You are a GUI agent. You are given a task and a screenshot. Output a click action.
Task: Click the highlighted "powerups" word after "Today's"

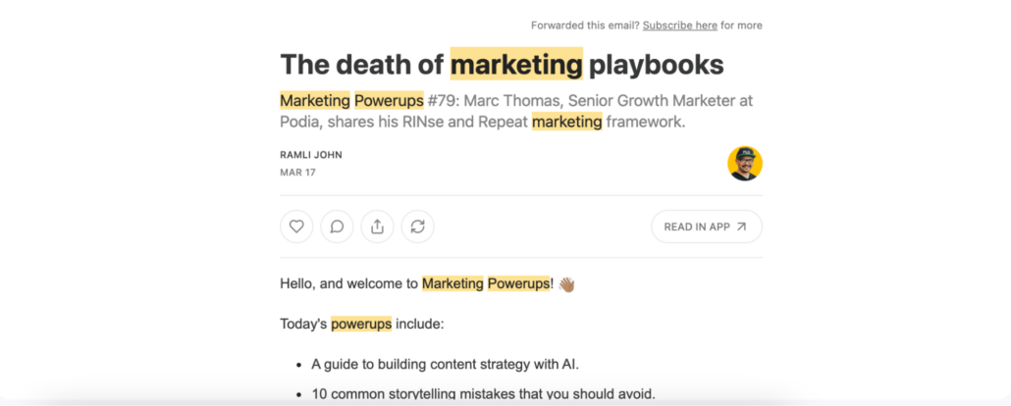361,324
